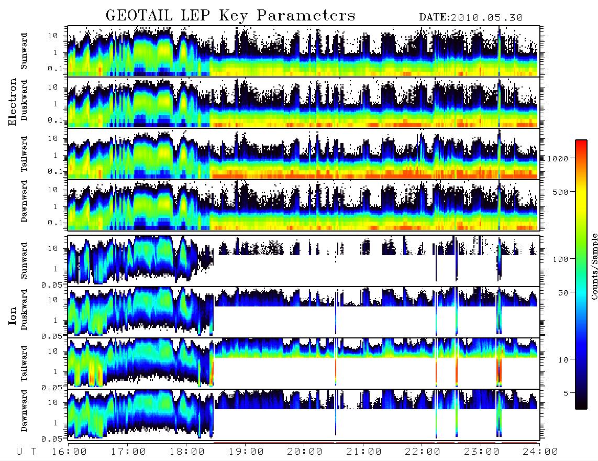The height and width of the screenshot is (461, 598).
Task: Click the Electron Sunward spectrogram panel
Action: (304, 51)
